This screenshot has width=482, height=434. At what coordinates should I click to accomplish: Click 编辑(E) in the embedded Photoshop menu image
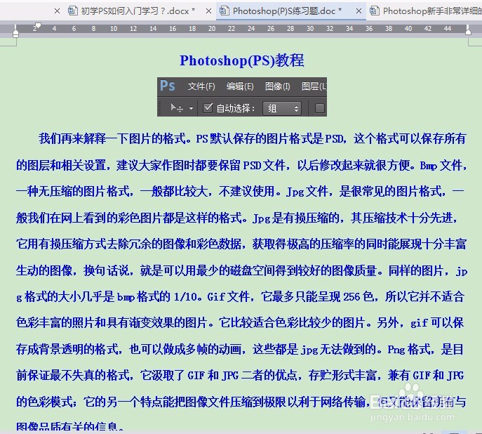pos(240,86)
